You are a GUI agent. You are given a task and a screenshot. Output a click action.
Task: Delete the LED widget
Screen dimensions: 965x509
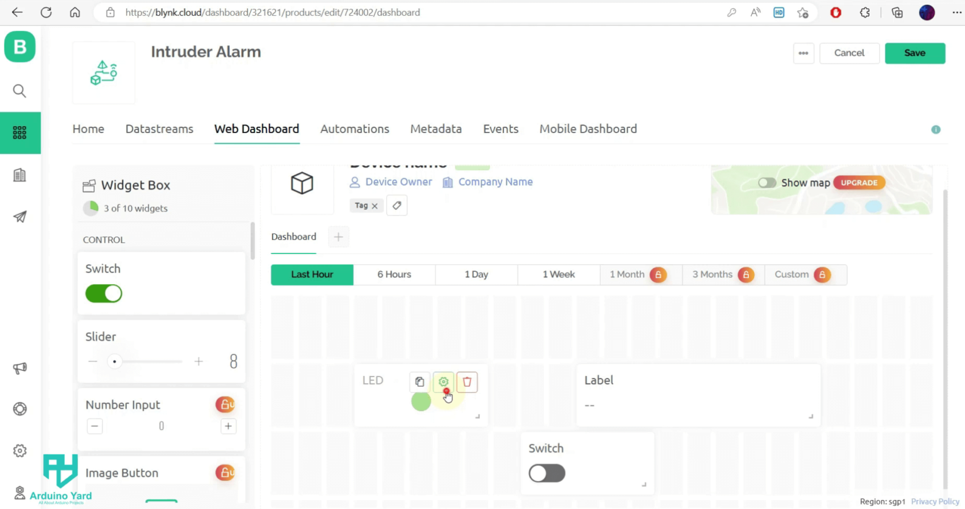pyautogui.click(x=467, y=382)
